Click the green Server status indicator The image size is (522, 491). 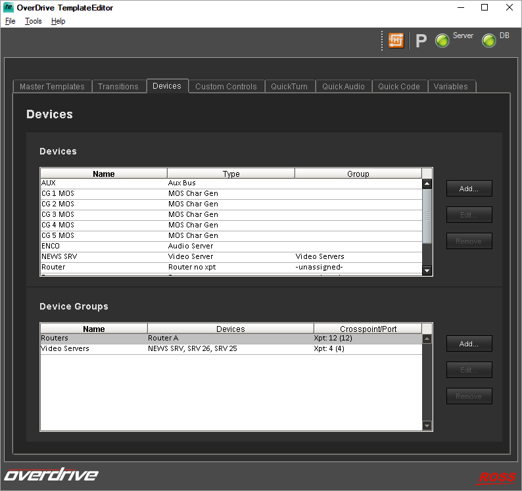[442, 41]
